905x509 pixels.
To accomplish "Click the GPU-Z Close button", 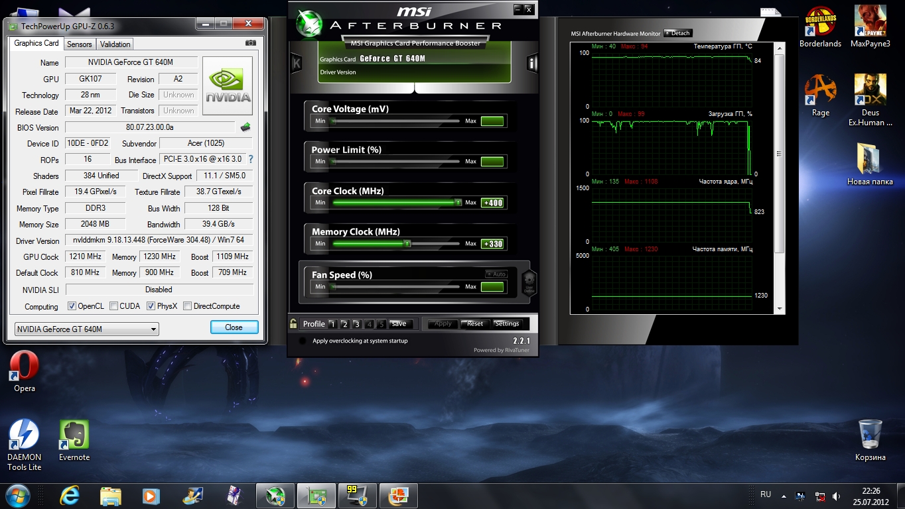I will pos(234,327).
